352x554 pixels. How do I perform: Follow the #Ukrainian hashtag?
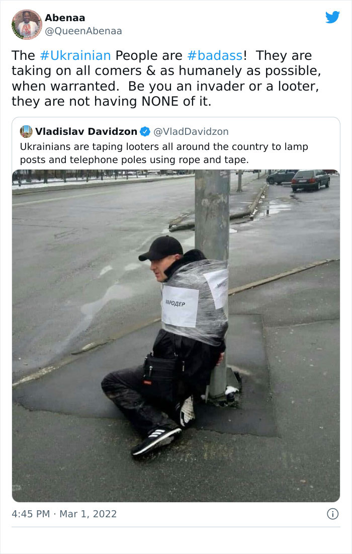75,55
